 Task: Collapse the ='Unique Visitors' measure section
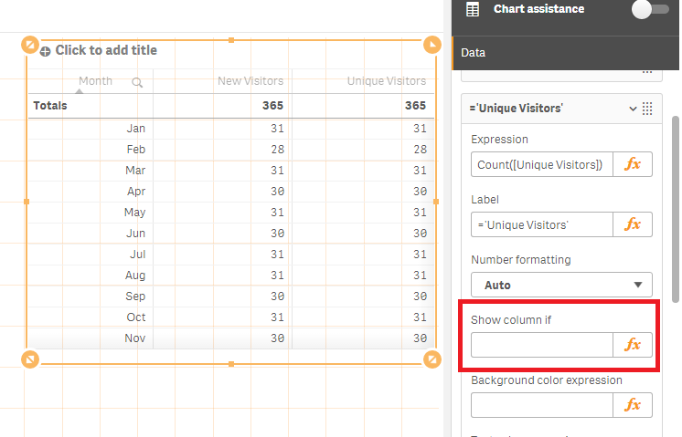633,109
